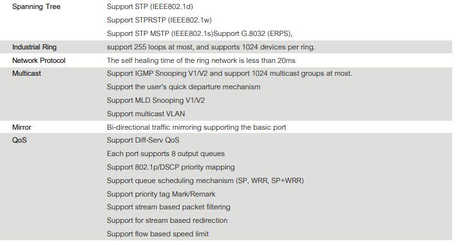Select the 802.1p/DSCP priority mapping text

click(x=171, y=167)
